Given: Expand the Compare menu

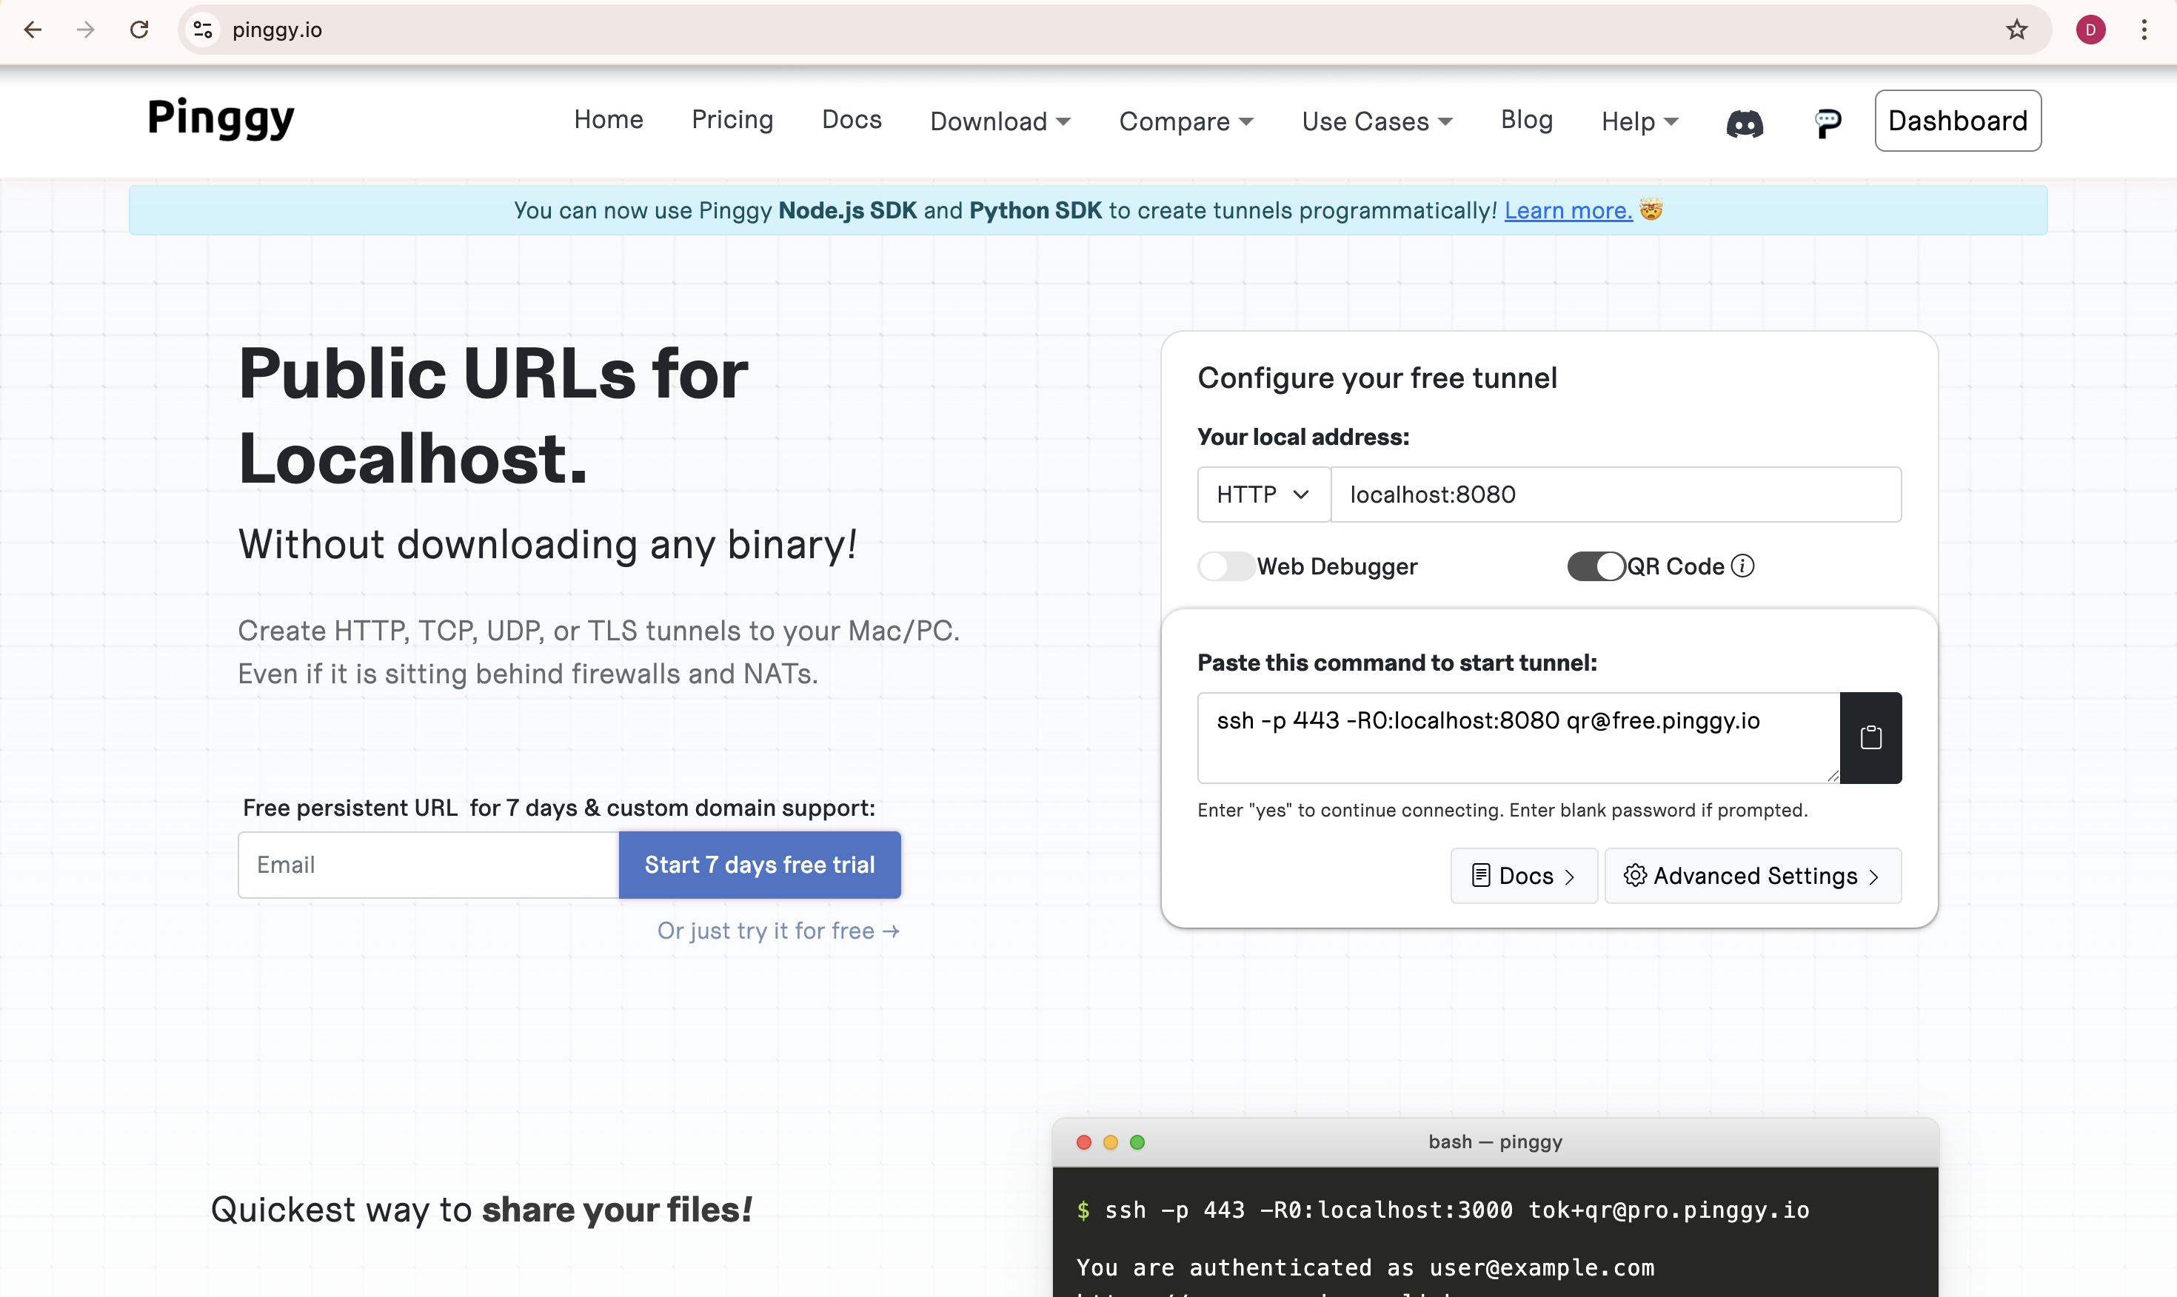Looking at the screenshot, I should click(1186, 121).
